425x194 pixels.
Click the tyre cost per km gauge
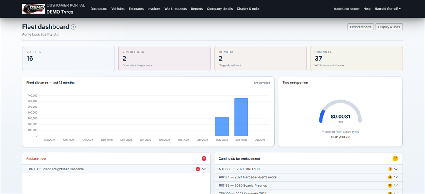[340, 111]
